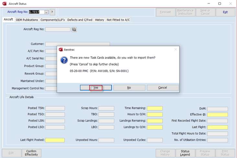This screenshot has width=237, height=158.
Task: Click Confirm Effectivity button
Action: click(x=31, y=153)
